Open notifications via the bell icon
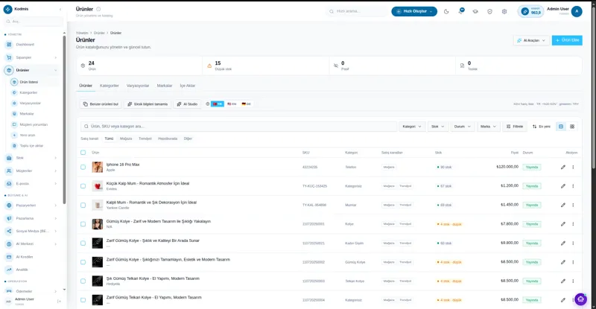 [460, 11]
